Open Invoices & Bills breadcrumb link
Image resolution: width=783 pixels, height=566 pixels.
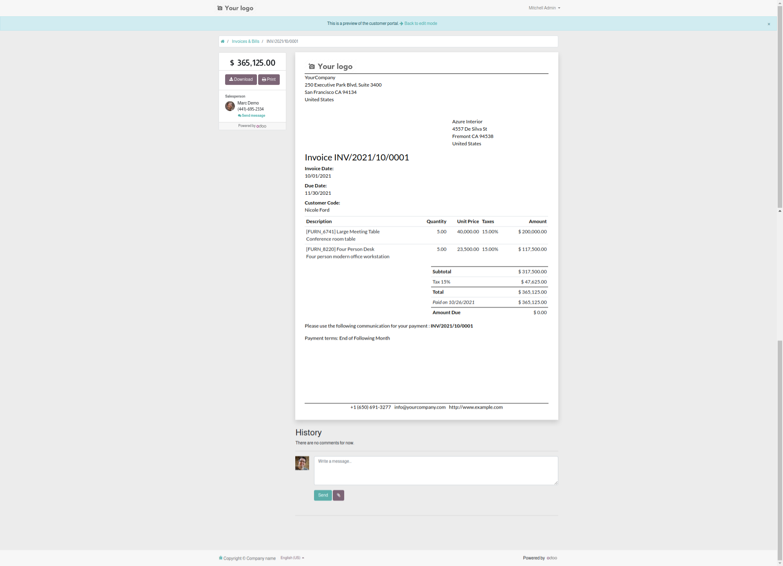[246, 42]
